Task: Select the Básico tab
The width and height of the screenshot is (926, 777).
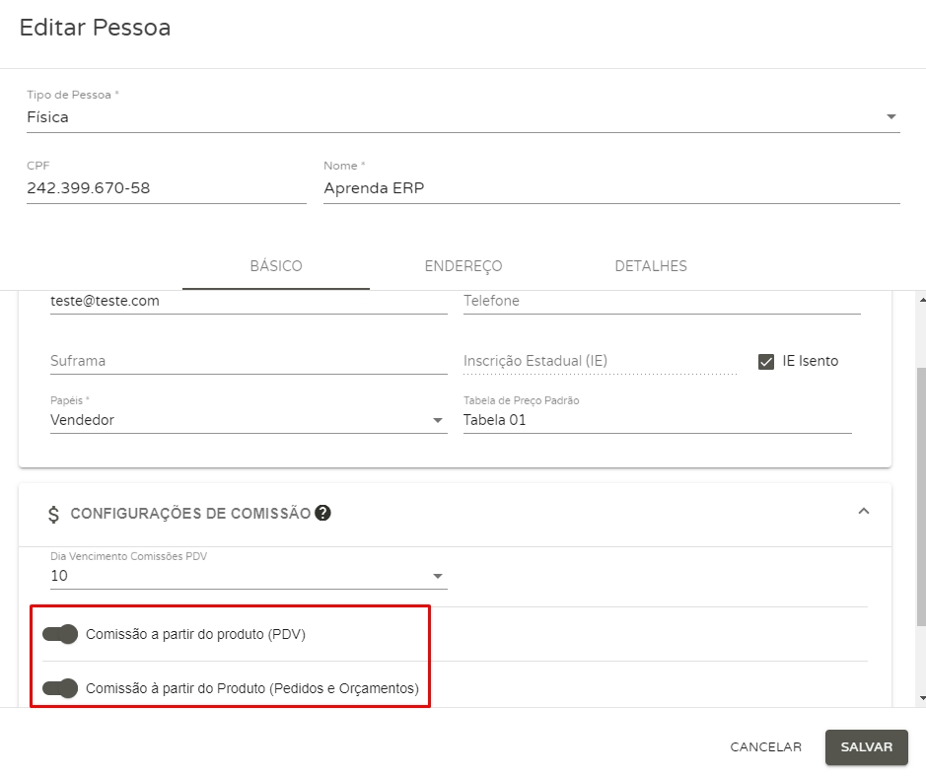Action: 276,266
